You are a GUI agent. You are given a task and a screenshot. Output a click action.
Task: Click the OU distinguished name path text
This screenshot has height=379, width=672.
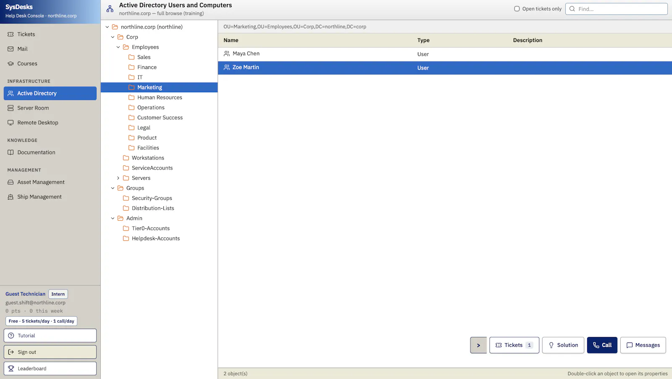295,27
